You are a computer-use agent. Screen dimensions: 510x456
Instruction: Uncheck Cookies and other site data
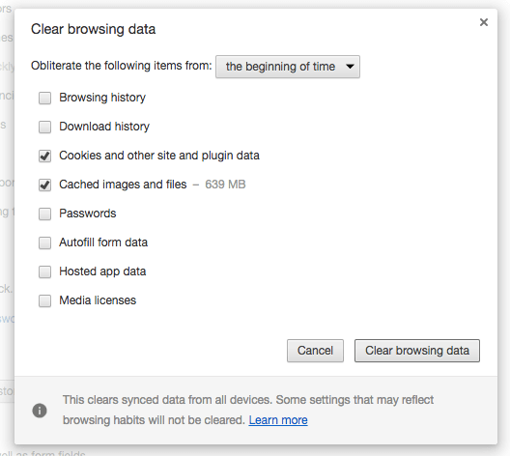pos(44,156)
